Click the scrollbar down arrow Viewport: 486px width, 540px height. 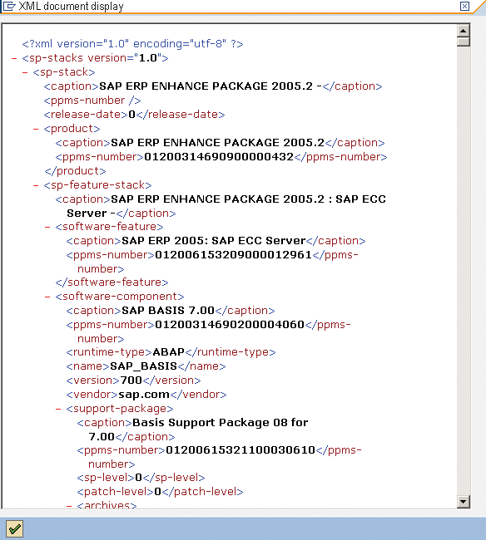tap(464, 502)
